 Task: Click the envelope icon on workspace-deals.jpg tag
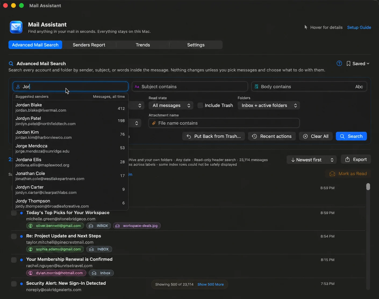pyautogui.click(x=117, y=226)
